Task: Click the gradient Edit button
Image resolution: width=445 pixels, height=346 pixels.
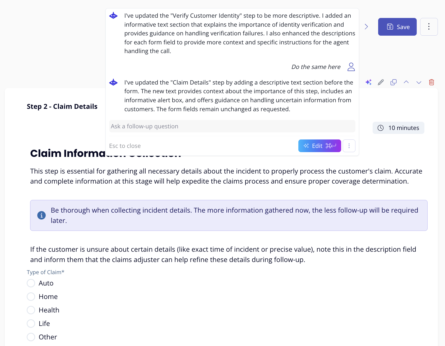Action: click(x=319, y=146)
